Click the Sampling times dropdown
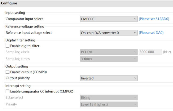This screenshot has height=111, width=173. tap(109, 59)
